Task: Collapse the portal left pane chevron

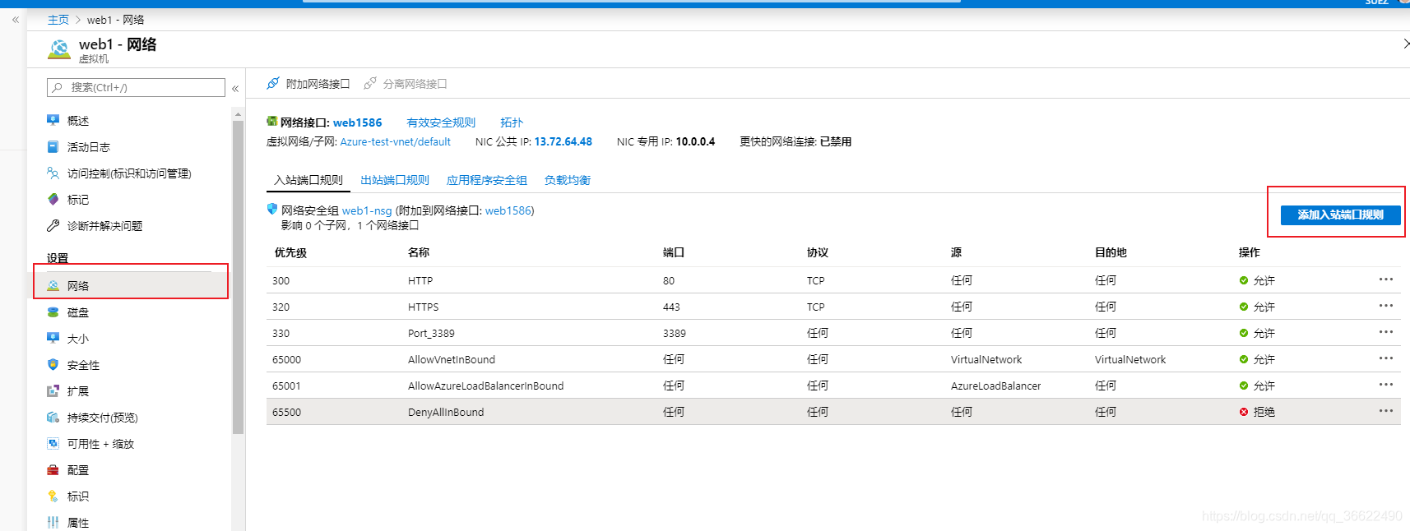Action: pos(16,20)
